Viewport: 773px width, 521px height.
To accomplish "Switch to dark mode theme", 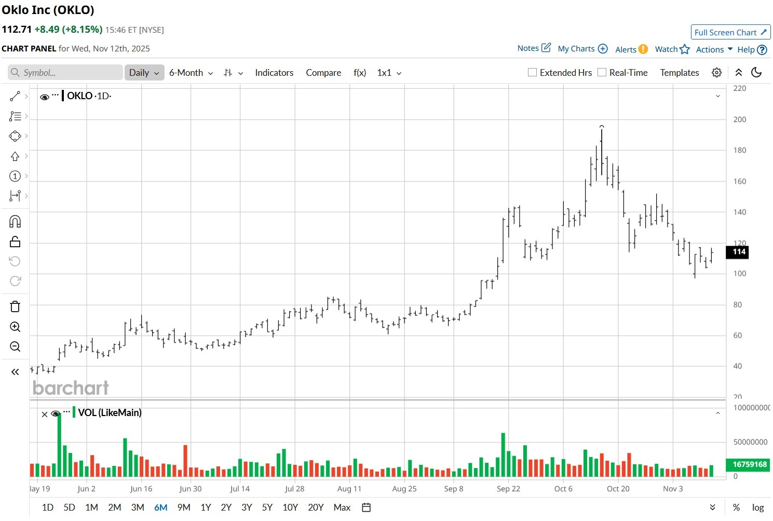I will (756, 73).
